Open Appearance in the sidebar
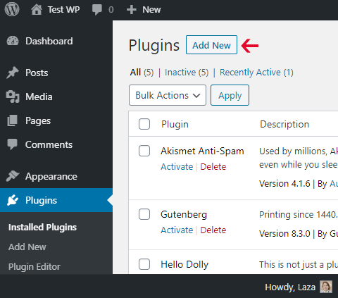 coord(51,176)
